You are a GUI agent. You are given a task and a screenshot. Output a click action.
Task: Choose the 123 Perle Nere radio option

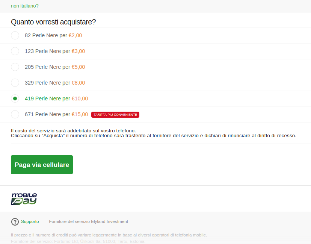pos(15,51)
